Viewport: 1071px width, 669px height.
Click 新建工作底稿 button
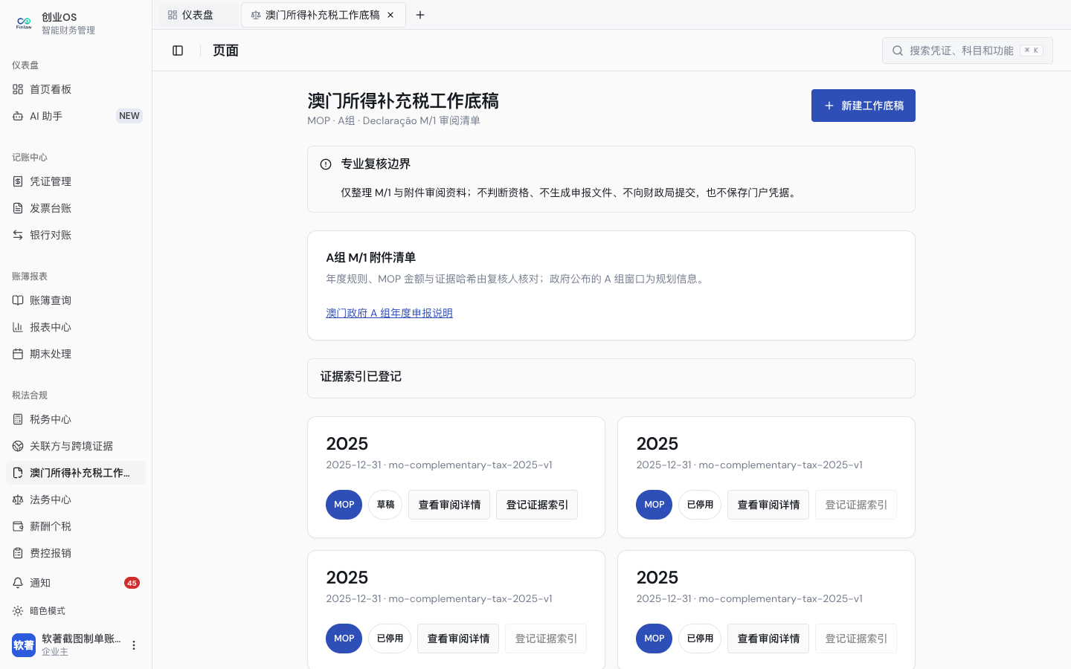pyautogui.click(x=863, y=106)
